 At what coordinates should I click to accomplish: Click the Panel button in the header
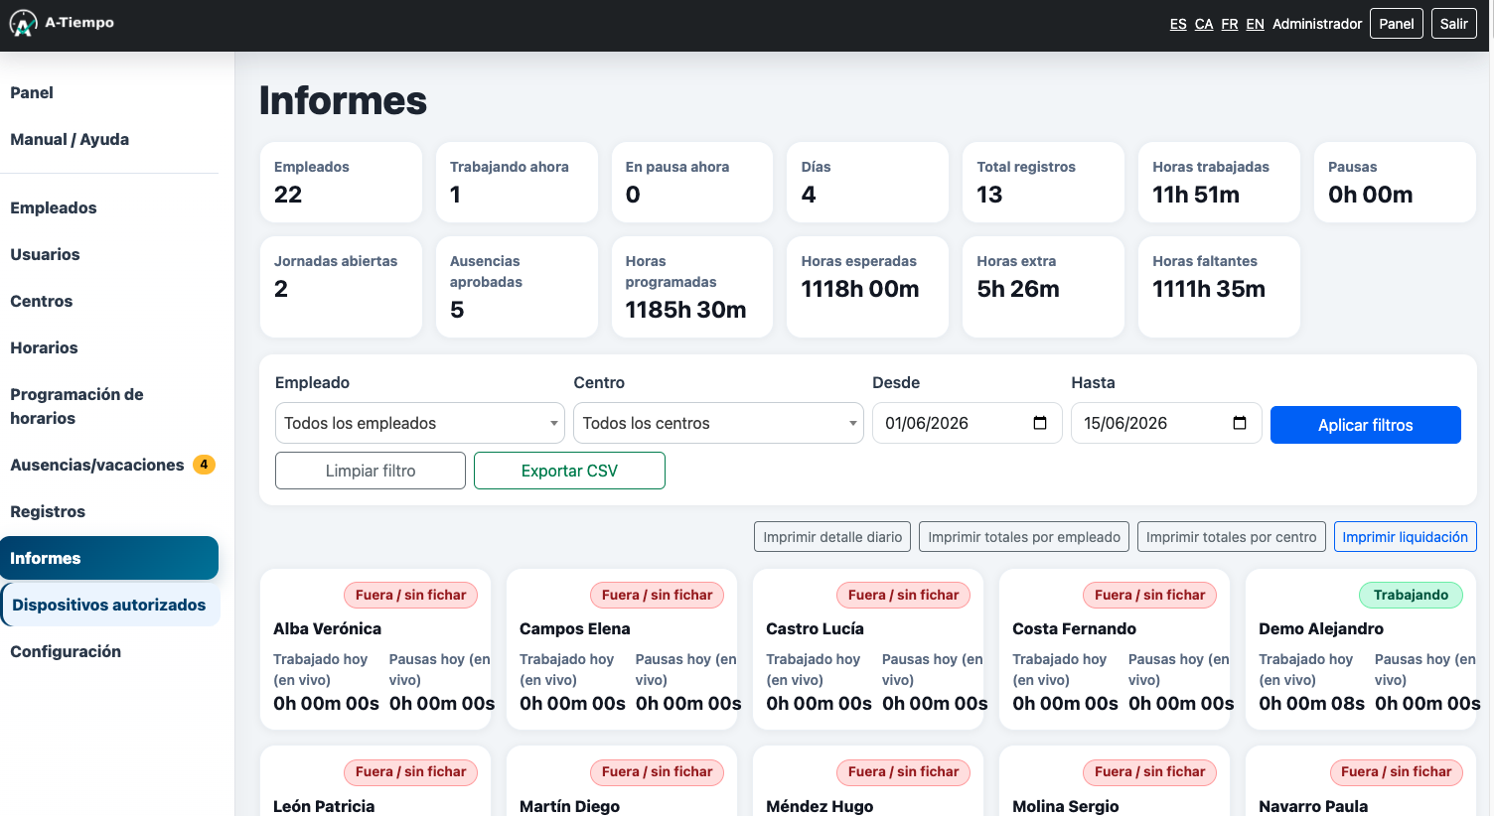[1397, 24]
